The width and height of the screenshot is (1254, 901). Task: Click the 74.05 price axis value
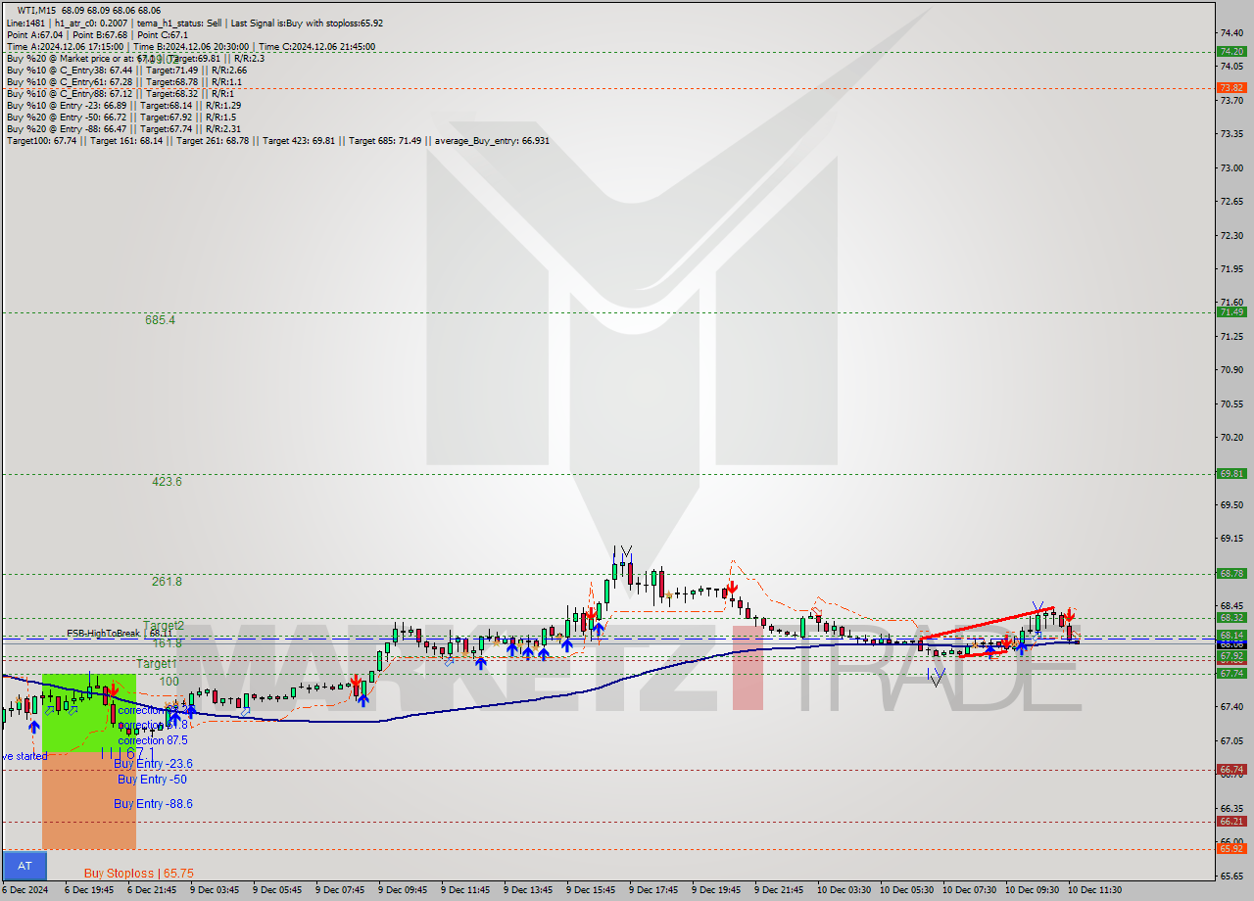coord(1230,66)
